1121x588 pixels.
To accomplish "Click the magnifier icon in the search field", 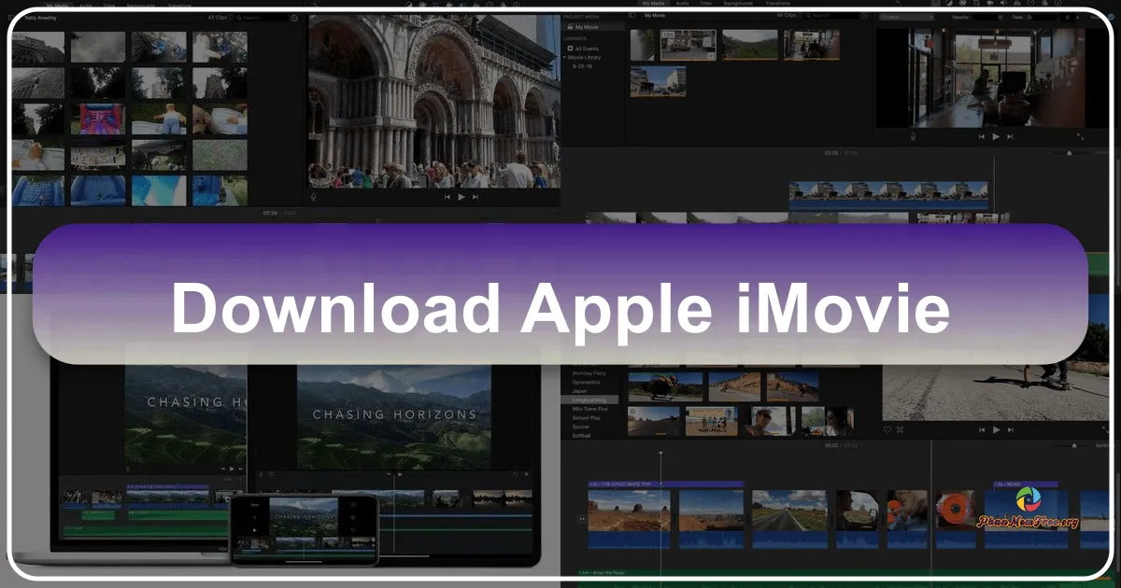I will [x=809, y=14].
